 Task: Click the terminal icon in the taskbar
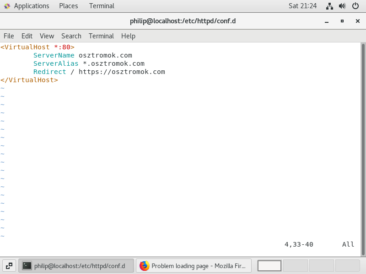coord(27,266)
